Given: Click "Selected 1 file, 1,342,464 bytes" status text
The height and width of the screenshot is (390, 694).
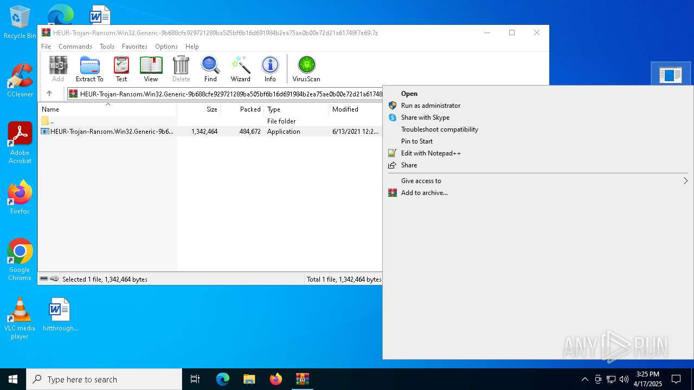Looking at the screenshot, I should 105,279.
